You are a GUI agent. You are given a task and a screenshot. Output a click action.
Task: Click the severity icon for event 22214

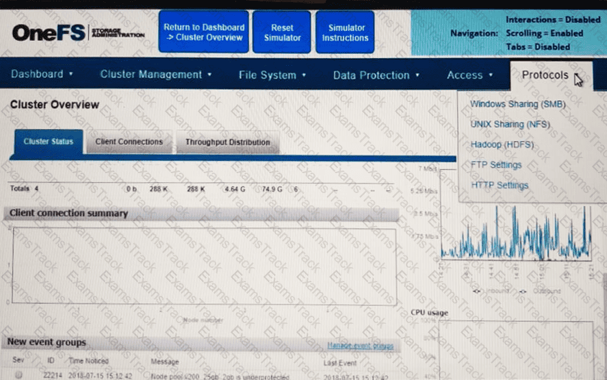tap(18, 376)
